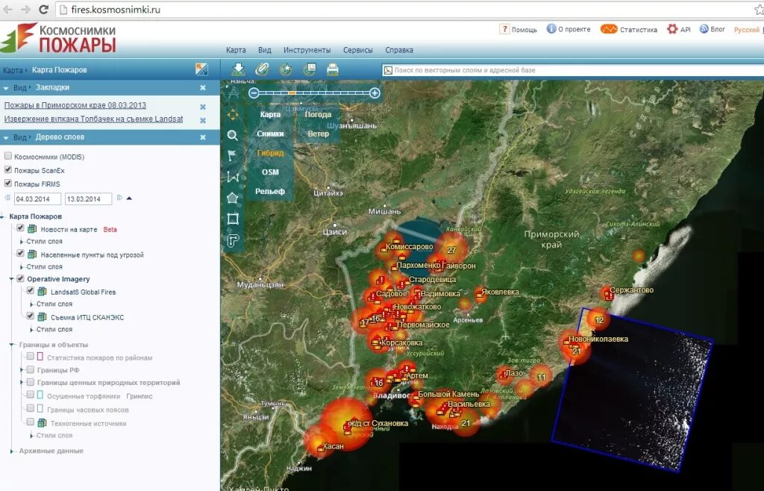This screenshot has height=491, width=764.
Task: Click the print toolbar icon
Action: click(333, 69)
